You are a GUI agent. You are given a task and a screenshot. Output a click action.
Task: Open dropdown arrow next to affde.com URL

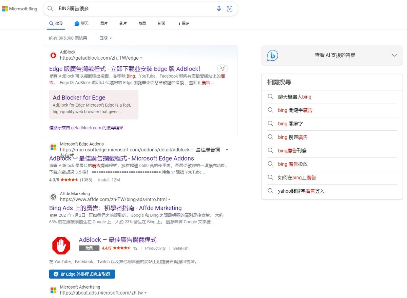pos(169,199)
